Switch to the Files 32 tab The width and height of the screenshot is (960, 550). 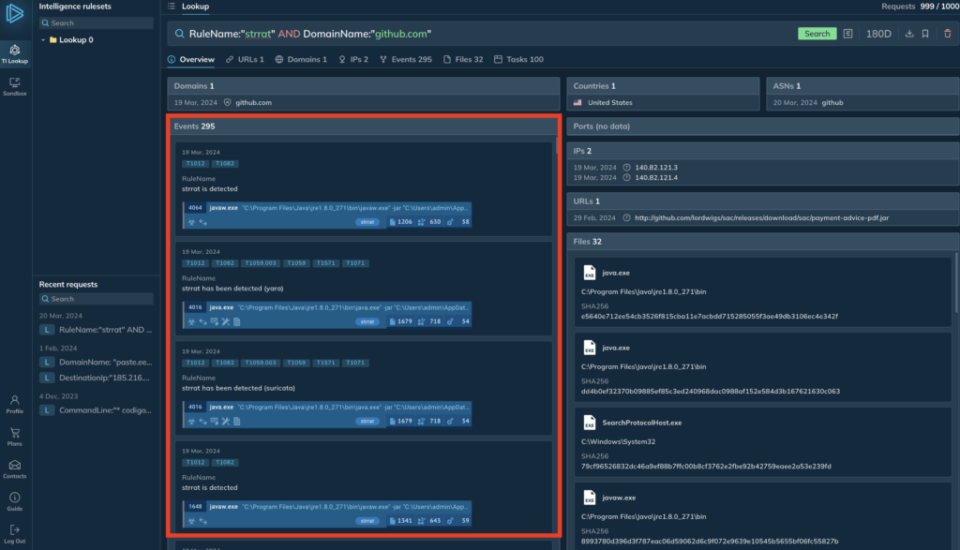(465, 59)
